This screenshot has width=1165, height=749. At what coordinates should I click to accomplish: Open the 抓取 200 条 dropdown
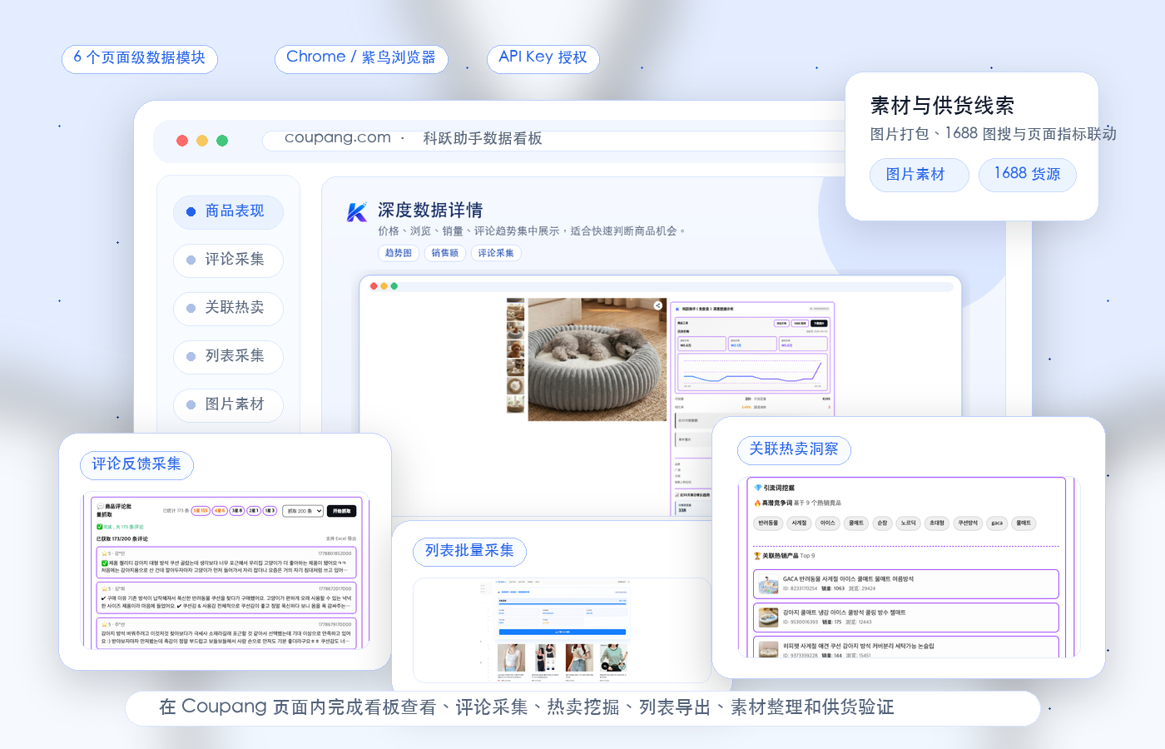(x=303, y=511)
